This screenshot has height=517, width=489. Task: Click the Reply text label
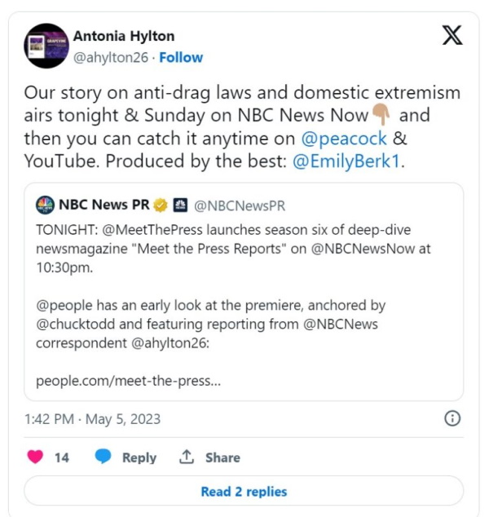[139, 457]
